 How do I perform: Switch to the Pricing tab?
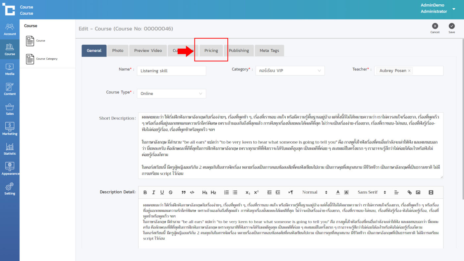point(211,51)
